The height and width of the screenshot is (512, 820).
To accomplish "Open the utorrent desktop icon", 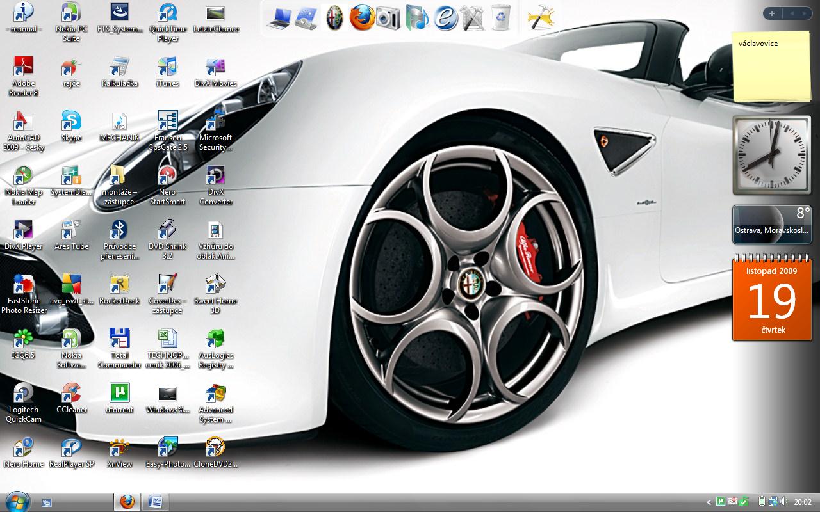I will point(119,393).
